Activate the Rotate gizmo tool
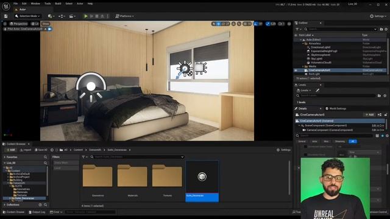The image size is (390, 219). [x=223, y=24]
